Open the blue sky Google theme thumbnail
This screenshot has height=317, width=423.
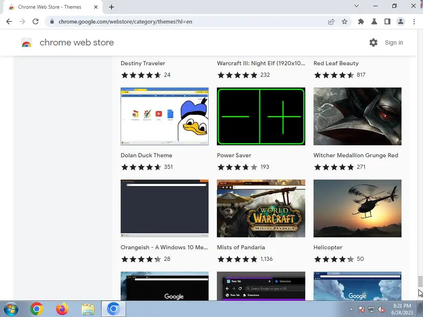pyautogui.click(x=357, y=286)
